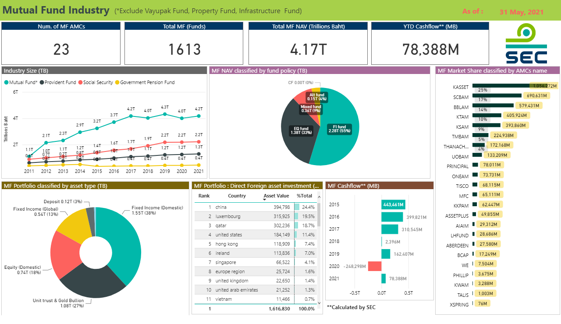Click the Provident Fund legend marker
This screenshot has width=561, height=324.
coord(42,82)
